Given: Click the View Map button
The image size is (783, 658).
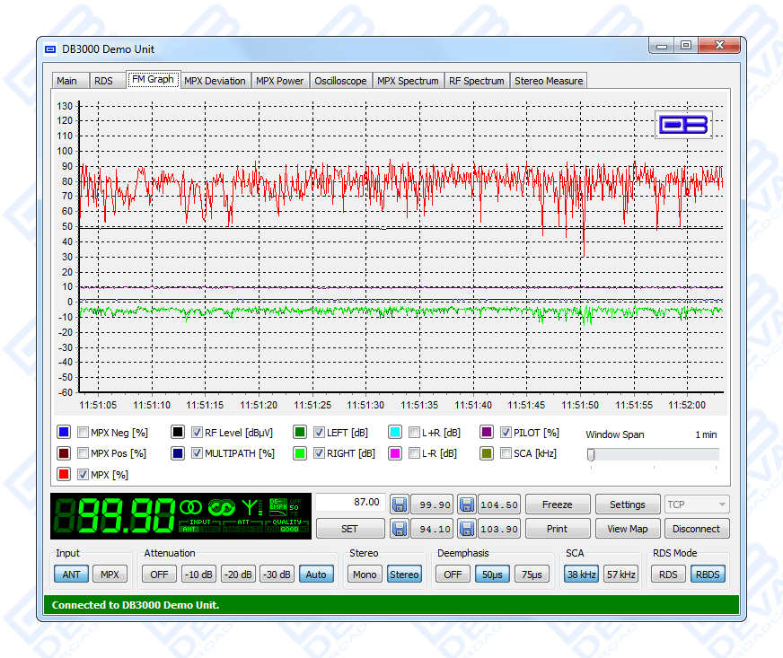Looking at the screenshot, I should coord(627,529).
